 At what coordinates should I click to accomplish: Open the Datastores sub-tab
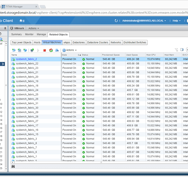pos(79,42)
